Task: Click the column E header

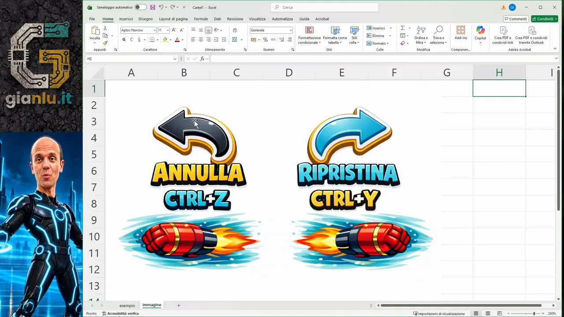Action: (x=341, y=73)
